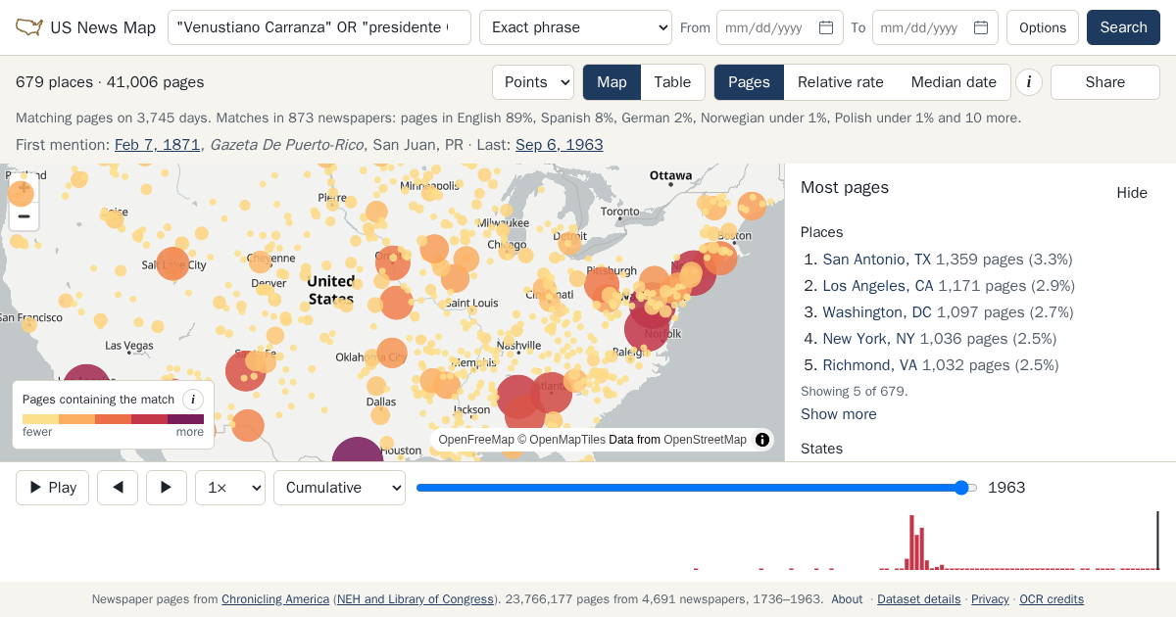Image resolution: width=1176 pixels, height=617 pixels.
Task: Click 'Showing 5 of 679.' text
Action: (855, 391)
